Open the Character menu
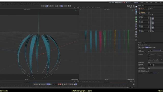 [x=2, y=4]
